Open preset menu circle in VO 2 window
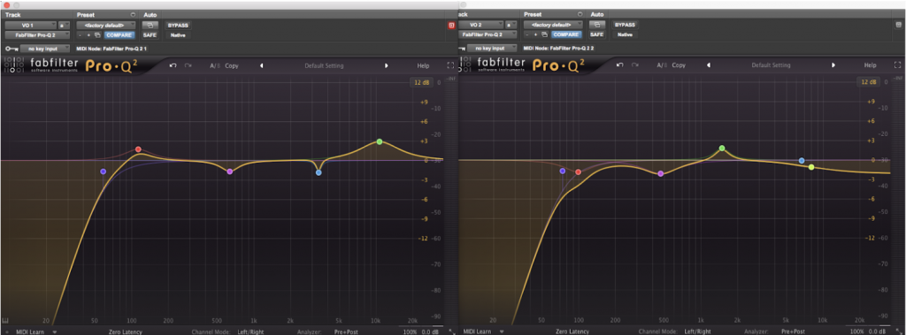 580,14
